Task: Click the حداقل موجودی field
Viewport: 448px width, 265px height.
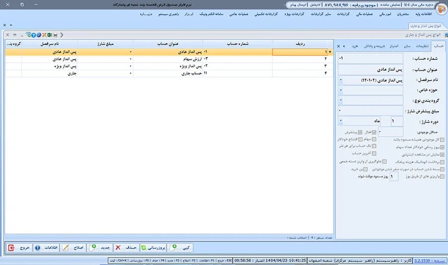Action: pos(390,132)
